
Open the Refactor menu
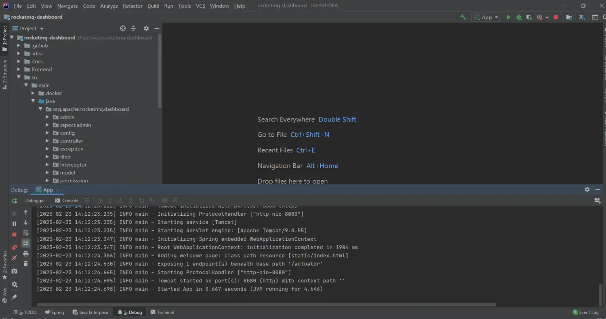pyautogui.click(x=133, y=6)
